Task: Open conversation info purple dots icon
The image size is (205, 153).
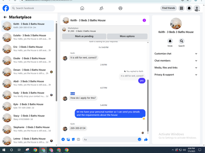Action: [144, 20]
